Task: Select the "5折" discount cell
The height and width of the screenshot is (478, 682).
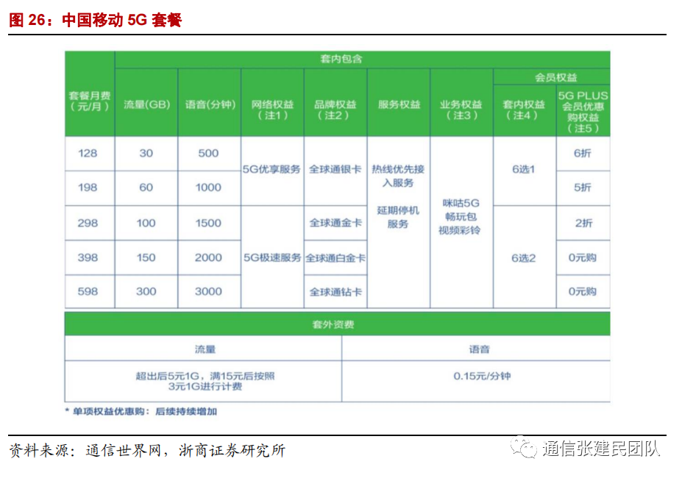Action: (x=583, y=188)
